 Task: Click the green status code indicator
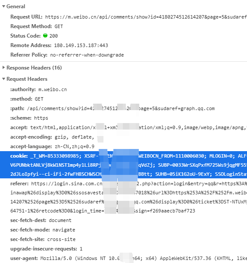[45, 35]
